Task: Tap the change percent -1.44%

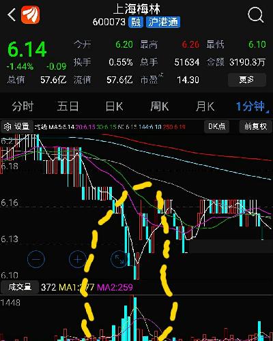Action: pyautogui.click(x=20, y=67)
